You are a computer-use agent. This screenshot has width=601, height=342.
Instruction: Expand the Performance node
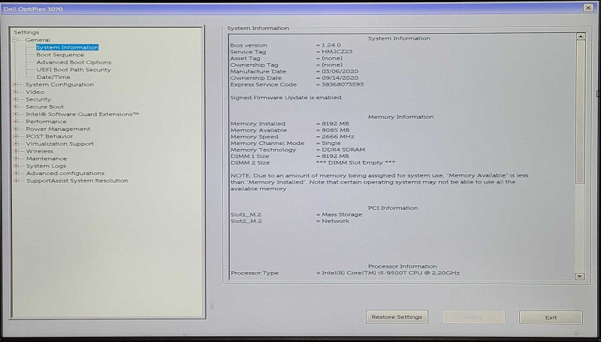tap(16, 122)
